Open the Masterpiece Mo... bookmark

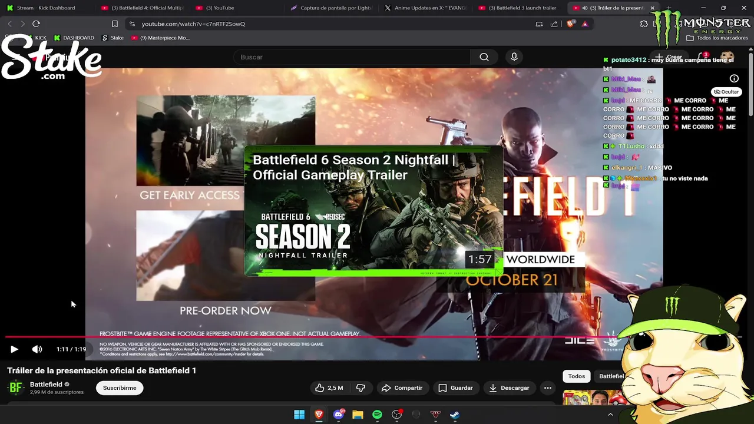click(x=160, y=38)
